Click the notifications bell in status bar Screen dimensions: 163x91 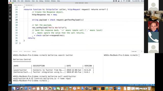(153, 85)
